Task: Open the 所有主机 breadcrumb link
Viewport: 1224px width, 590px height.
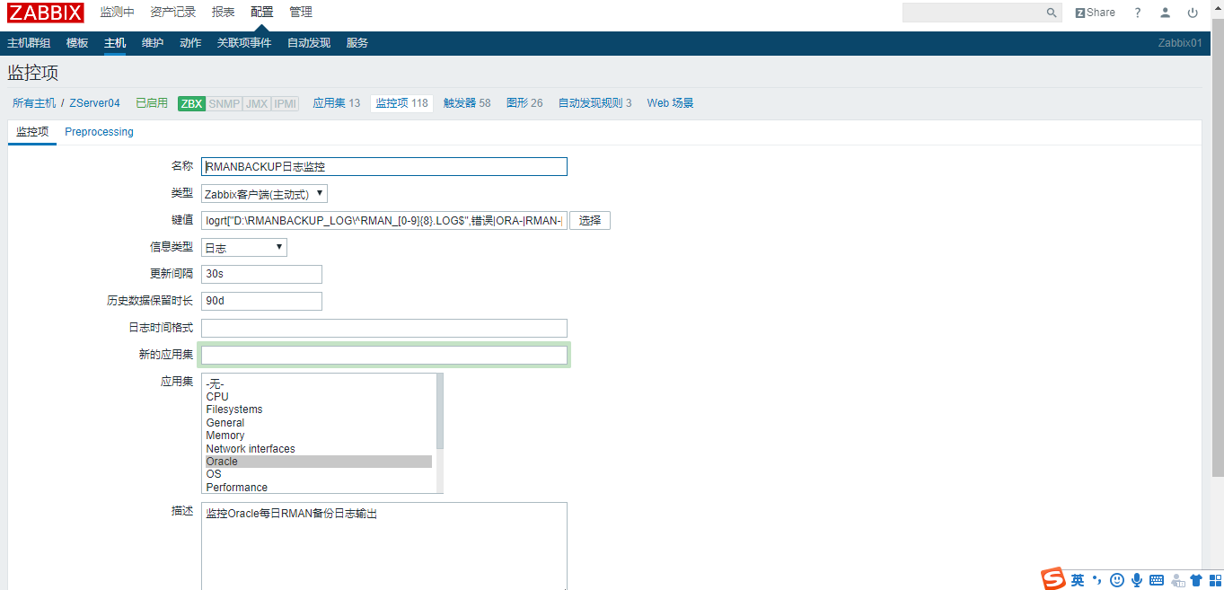Action: click(34, 103)
